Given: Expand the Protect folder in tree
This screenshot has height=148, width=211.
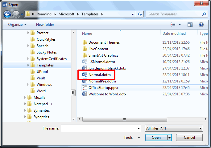Looking at the screenshot, I should click(28, 33).
